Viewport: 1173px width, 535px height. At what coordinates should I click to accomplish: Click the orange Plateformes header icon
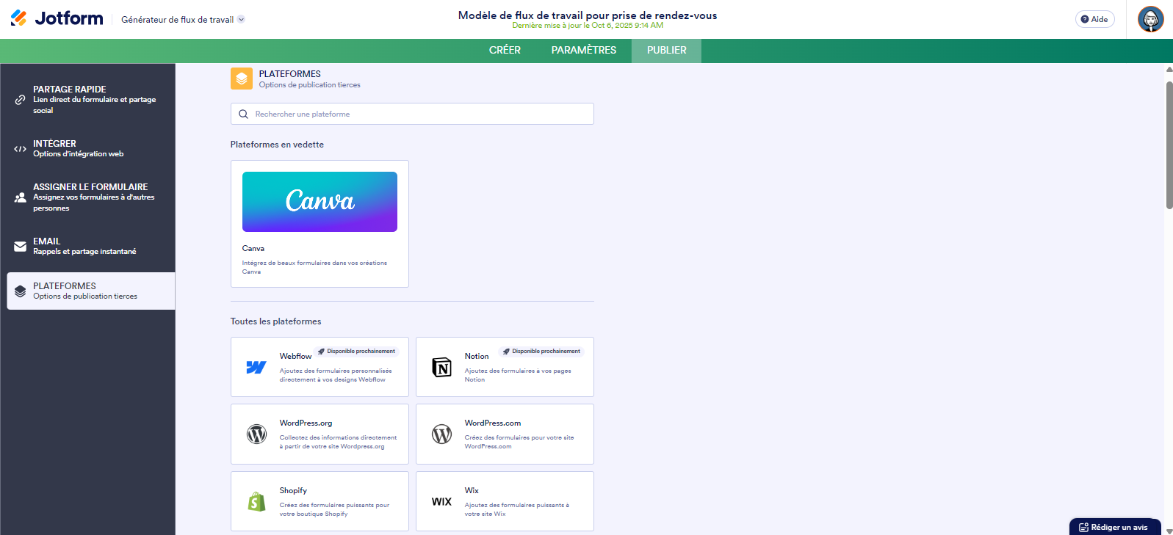click(x=242, y=79)
